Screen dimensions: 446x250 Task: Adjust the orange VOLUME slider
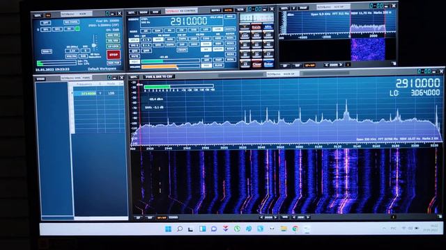pyautogui.click(x=171, y=67)
